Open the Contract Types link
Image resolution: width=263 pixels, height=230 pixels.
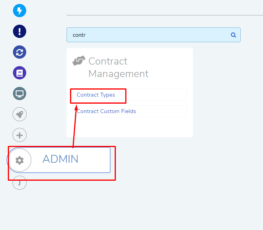pyautogui.click(x=96, y=95)
